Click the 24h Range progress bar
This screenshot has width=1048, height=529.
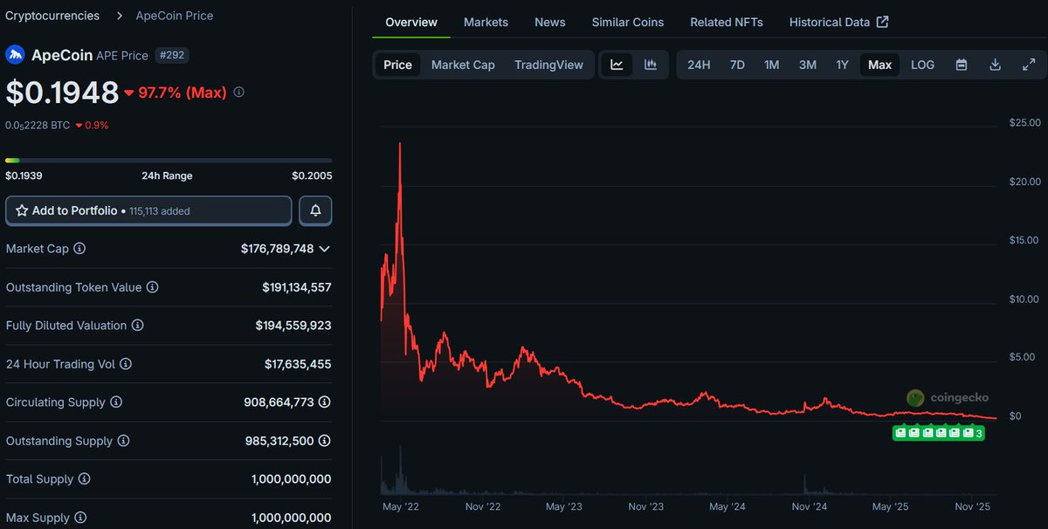(x=169, y=161)
